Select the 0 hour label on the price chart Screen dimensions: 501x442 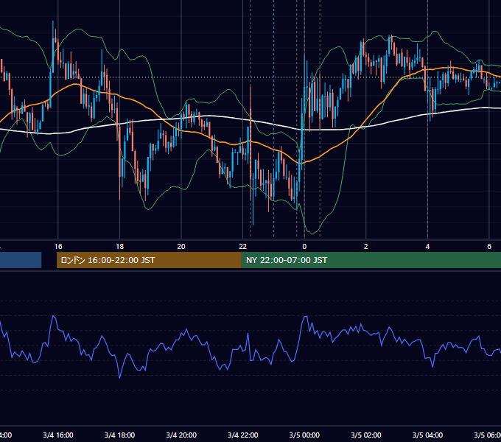pos(304,247)
